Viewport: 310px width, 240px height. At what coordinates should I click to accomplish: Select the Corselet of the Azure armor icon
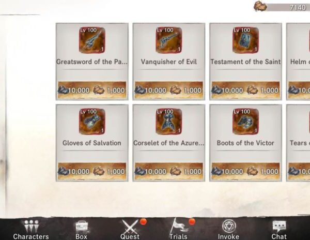pos(169,122)
